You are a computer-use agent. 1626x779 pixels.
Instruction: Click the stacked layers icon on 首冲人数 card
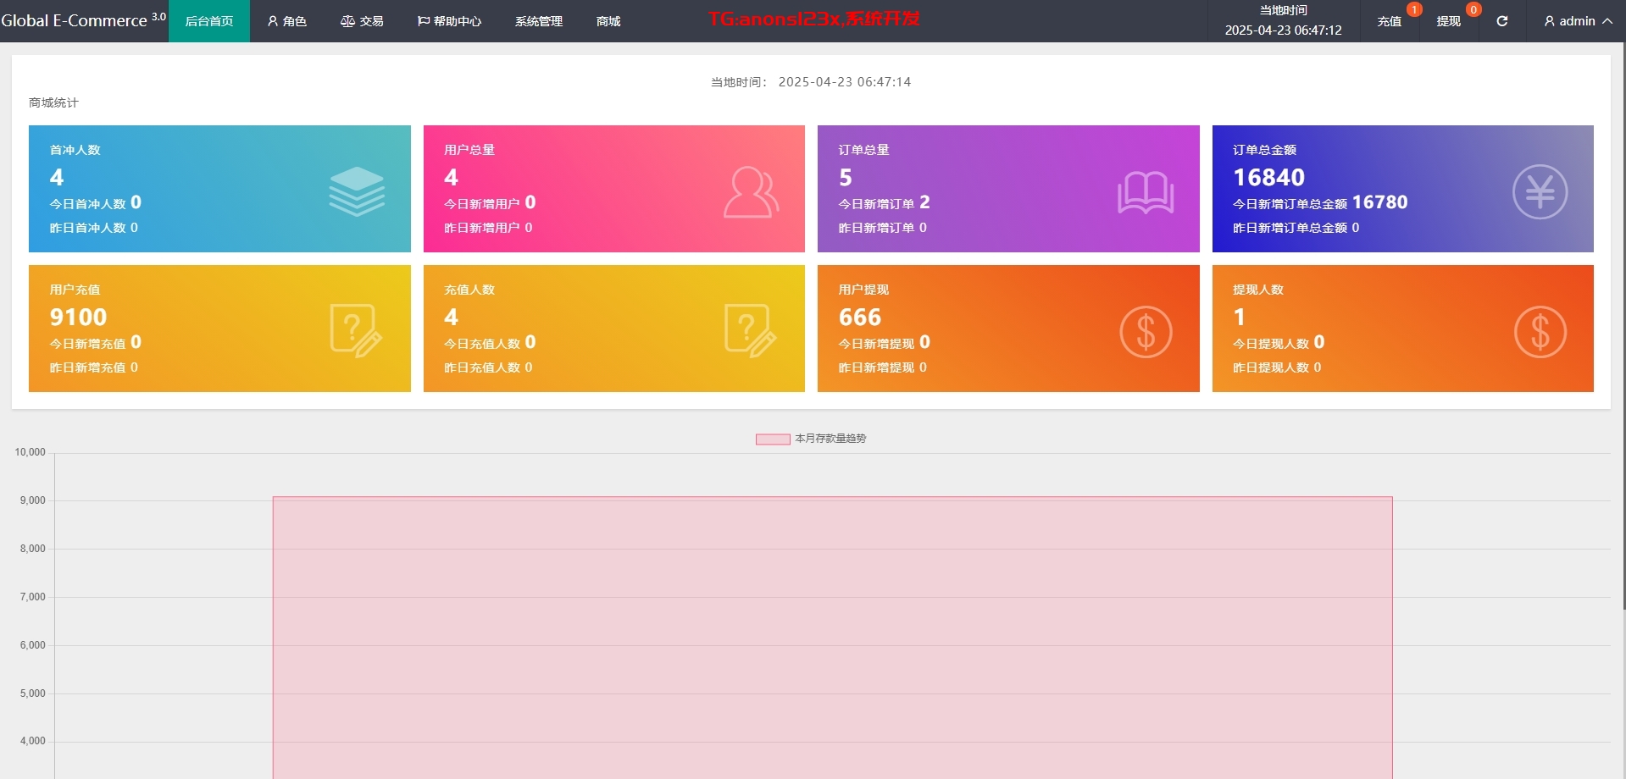356,191
